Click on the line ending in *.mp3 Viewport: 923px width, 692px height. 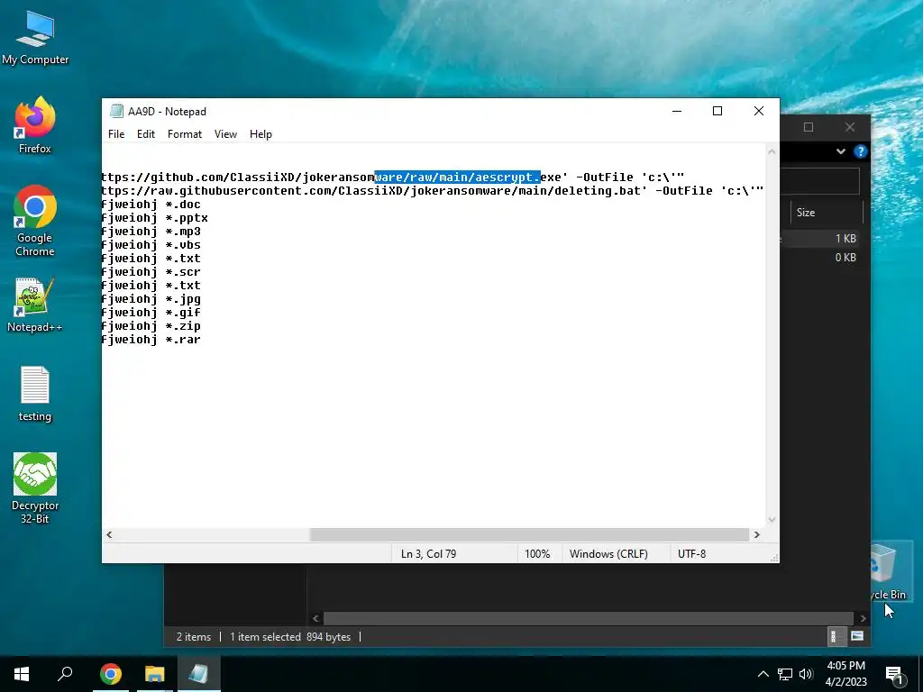pos(151,232)
